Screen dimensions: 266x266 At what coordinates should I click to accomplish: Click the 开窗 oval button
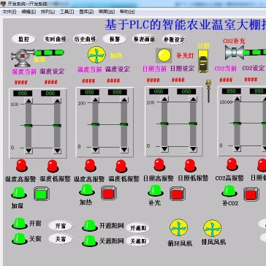coord(61,226)
